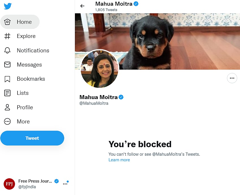The width and height of the screenshot is (240, 195).
Task: Open the Lists icon
Action: pyautogui.click(x=7, y=93)
